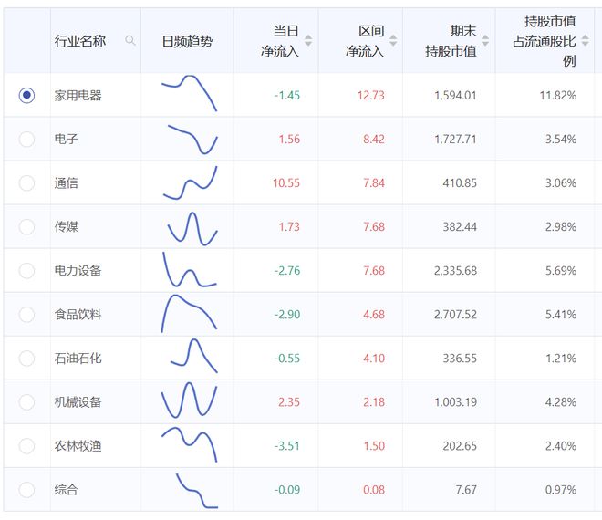
Task: Click the industry name 机械设备
Action: pyautogui.click(x=78, y=402)
